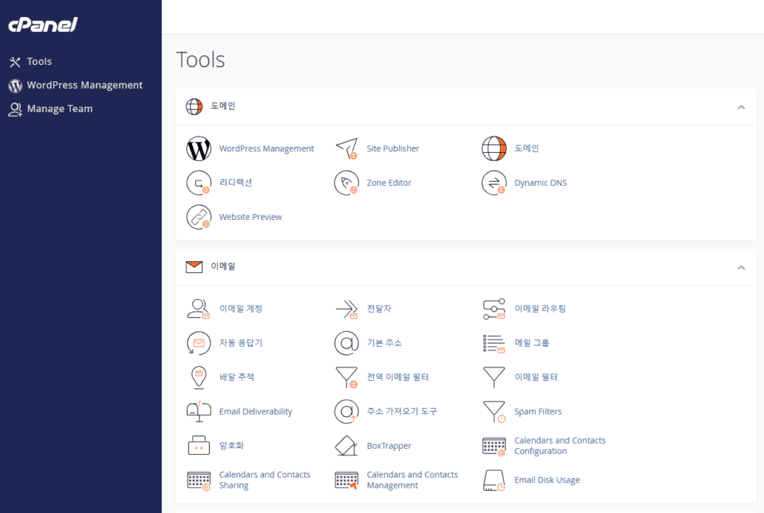Click the Email Disk Usage drive icon
Viewport: 764px width, 513px height.
tap(494, 480)
